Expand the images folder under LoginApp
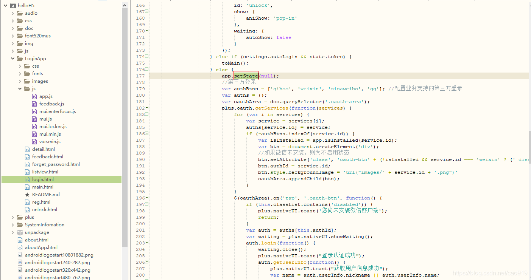This screenshot has height=280, width=531. click(20, 81)
